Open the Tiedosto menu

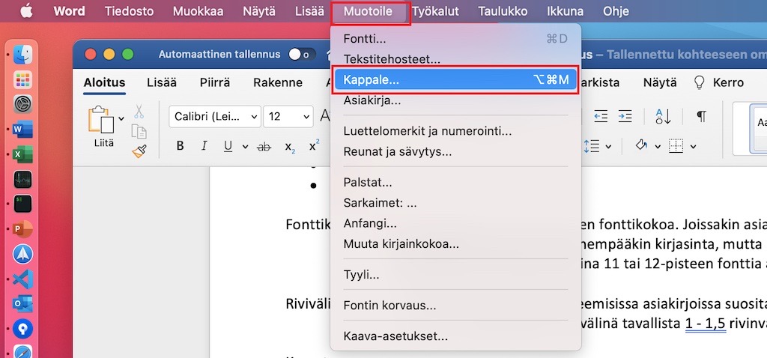click(x=129, y=11)
